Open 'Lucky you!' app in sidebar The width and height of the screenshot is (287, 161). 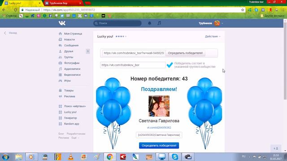coord(70,112)
